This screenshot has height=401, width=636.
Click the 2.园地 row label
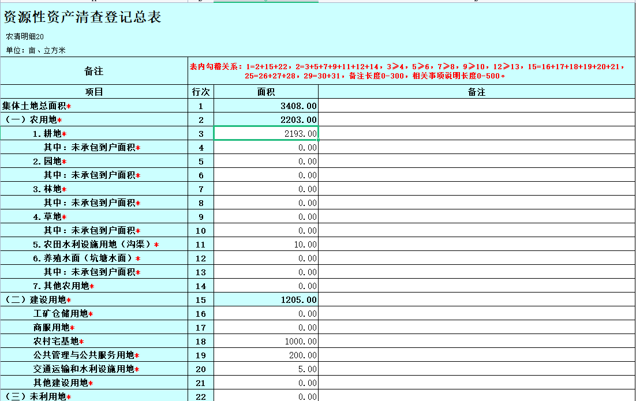point(50,161)
